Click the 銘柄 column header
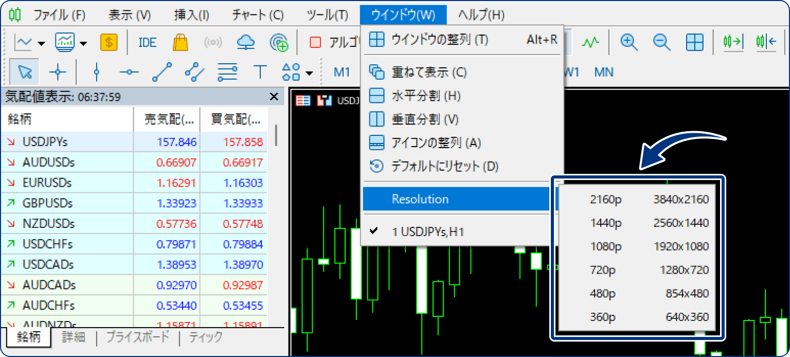Viewport: 790px width, 357px height. click(x=67, y=119)
